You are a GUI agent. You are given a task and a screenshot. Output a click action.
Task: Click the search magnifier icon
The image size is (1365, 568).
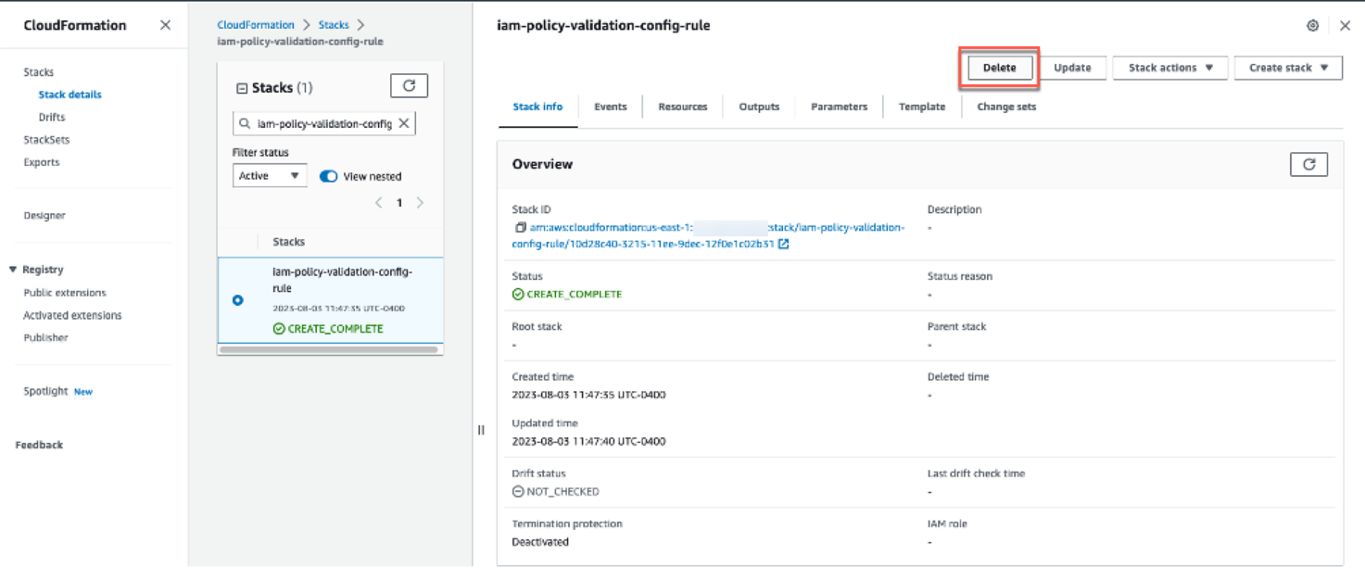[244, 122]
